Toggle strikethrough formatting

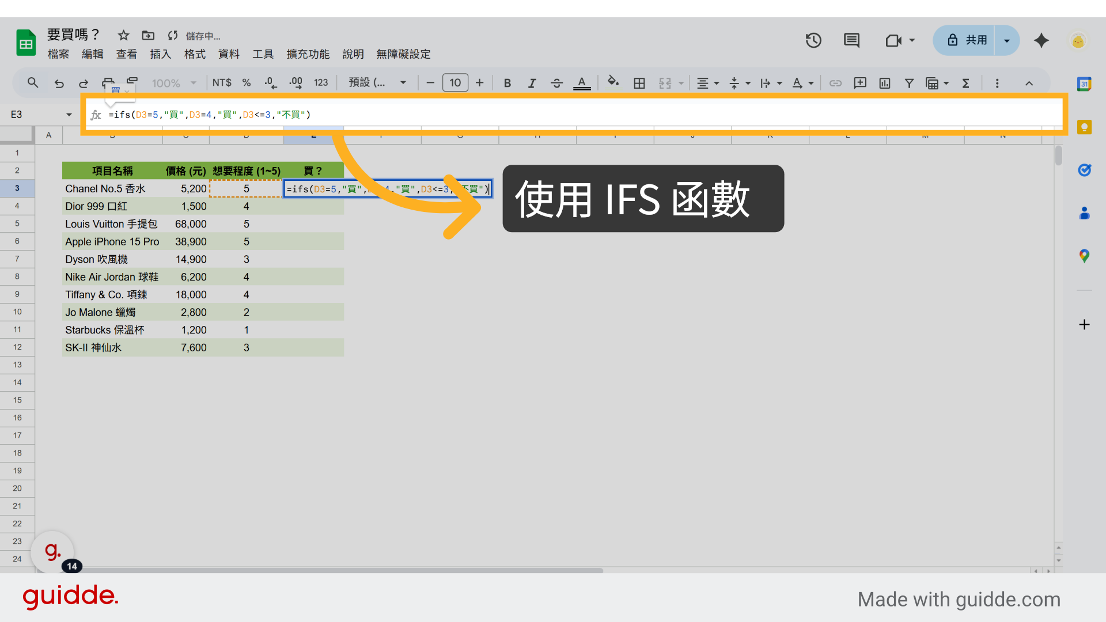pyautogui.click(x=556, y=83)
